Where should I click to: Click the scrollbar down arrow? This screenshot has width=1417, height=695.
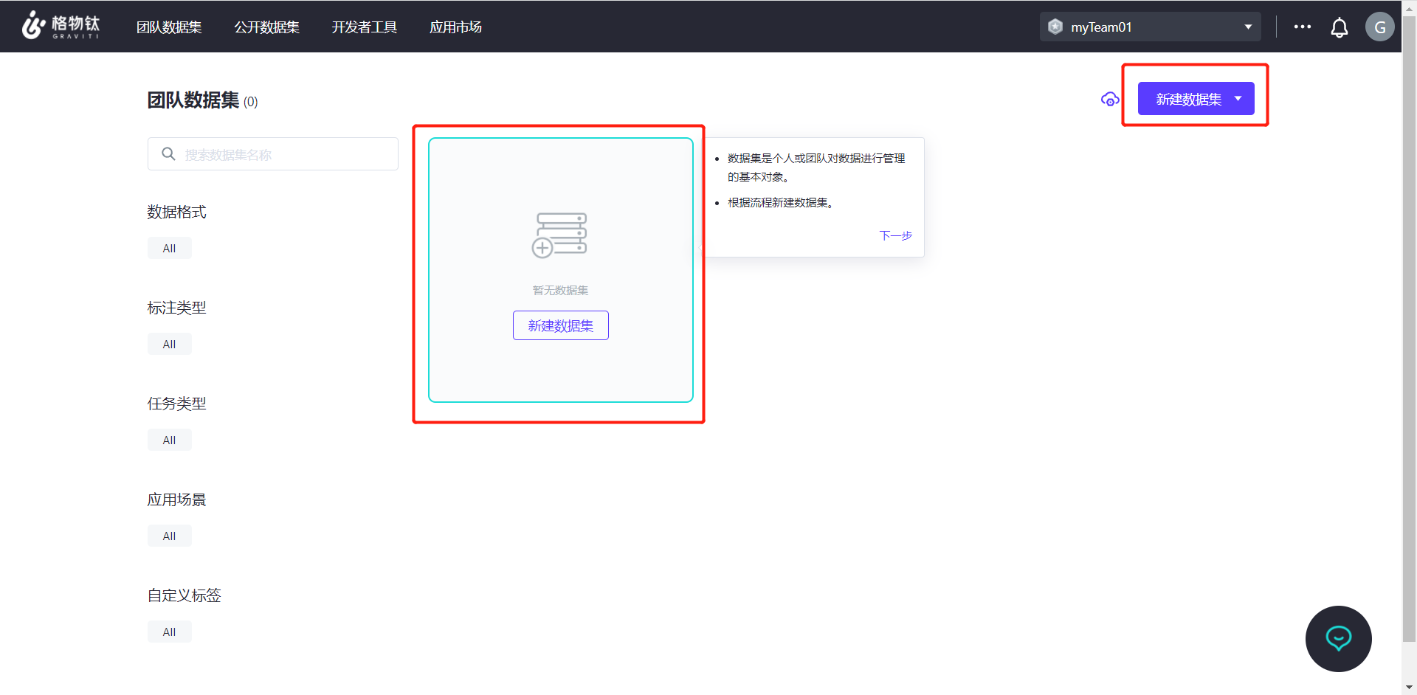click(x=1409, y=688)
